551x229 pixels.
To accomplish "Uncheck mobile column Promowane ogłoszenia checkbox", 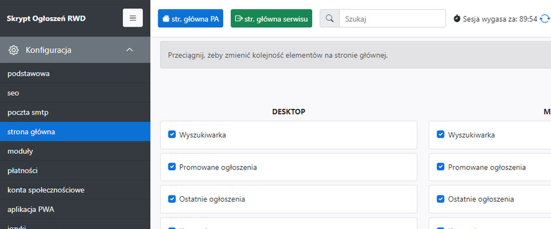I will (440, 167).
